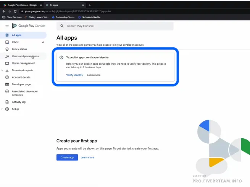Screen dimensions: 250x187
Task: Open Associated developer accounts page
Action: [x=23, y=93]
